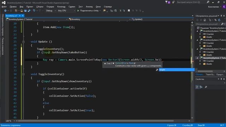The height and width of the screenshot is (127, 226).
Task: Select height in the IntelliSense completion list
Action: [177, 70]
